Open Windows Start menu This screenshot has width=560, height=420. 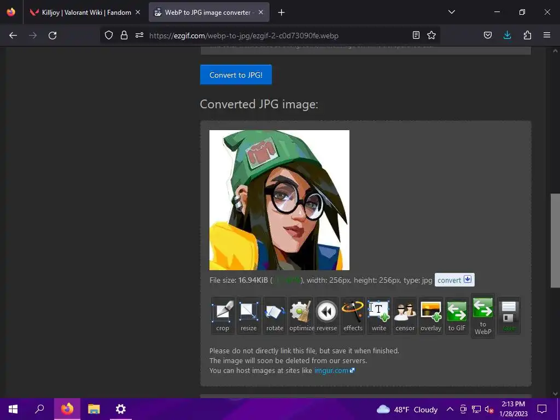point(13,409)
